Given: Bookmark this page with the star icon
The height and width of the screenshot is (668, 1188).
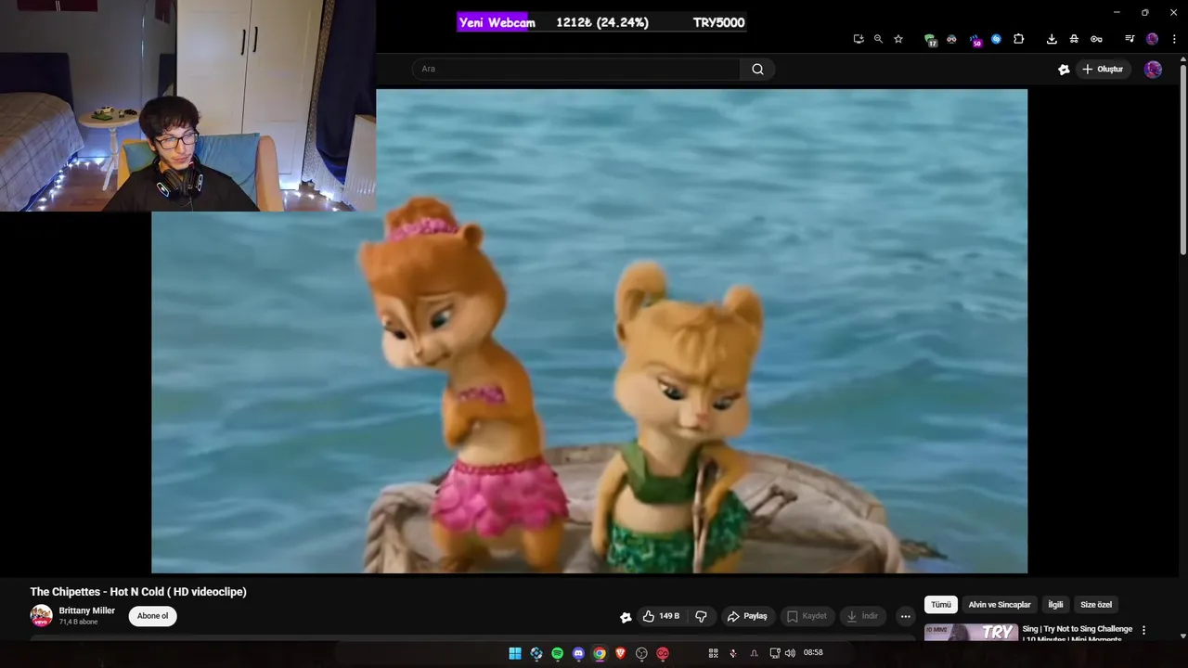Looking at the screenshot, I should pos(898,39).
